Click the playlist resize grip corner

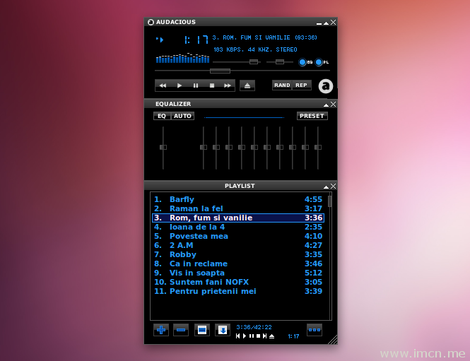coord(333,340)
